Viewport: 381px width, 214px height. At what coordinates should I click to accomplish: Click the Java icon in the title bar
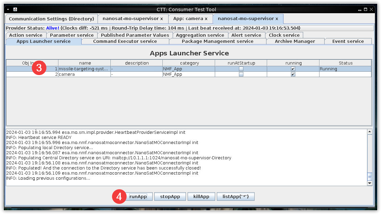point(16,10)
